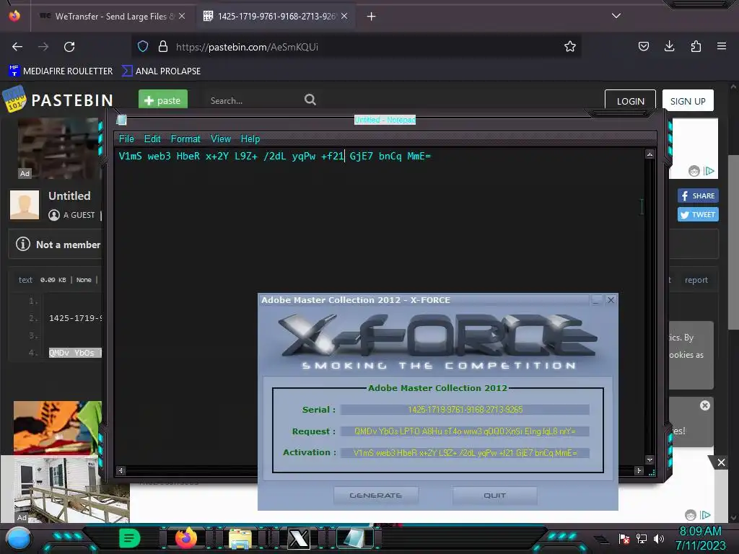Open File Explorer from the taskbar
This screenshot has width=739, height=554.
coord(240,539)
